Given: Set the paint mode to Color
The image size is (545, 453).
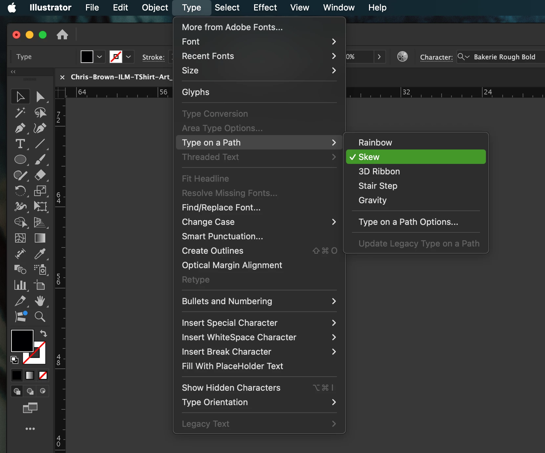Looking at the screenshot, I should coord(17,375).
